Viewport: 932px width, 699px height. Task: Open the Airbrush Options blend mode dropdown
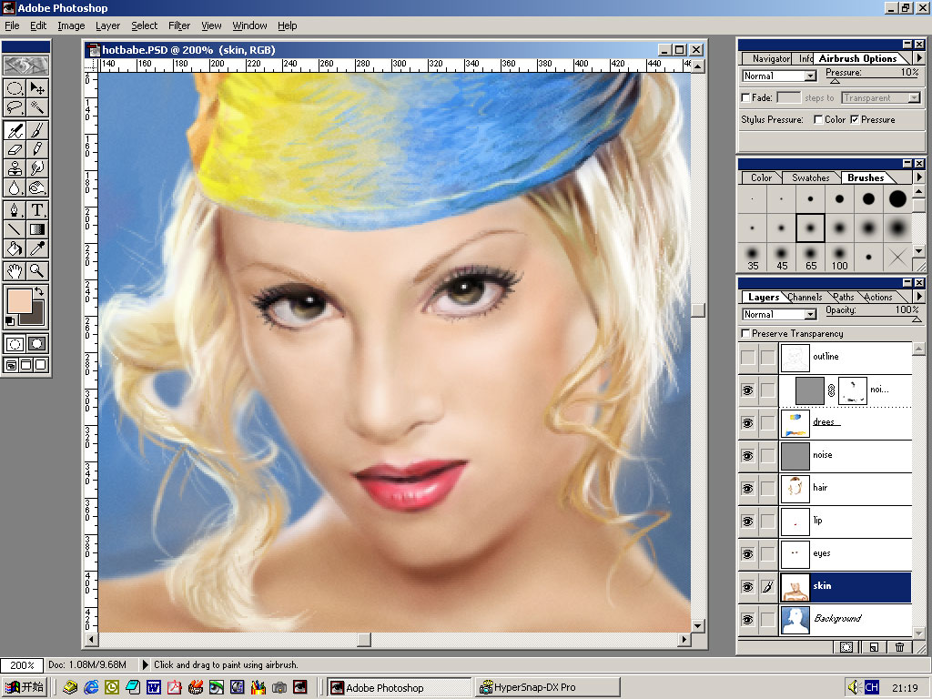coord(810,76)
